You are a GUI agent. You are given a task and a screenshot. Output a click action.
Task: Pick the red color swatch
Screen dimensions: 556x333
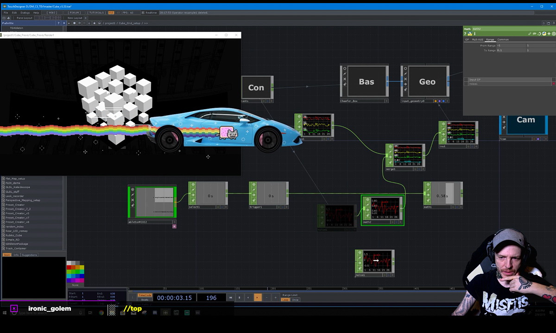pyautogui.click(x=69, y=267)
